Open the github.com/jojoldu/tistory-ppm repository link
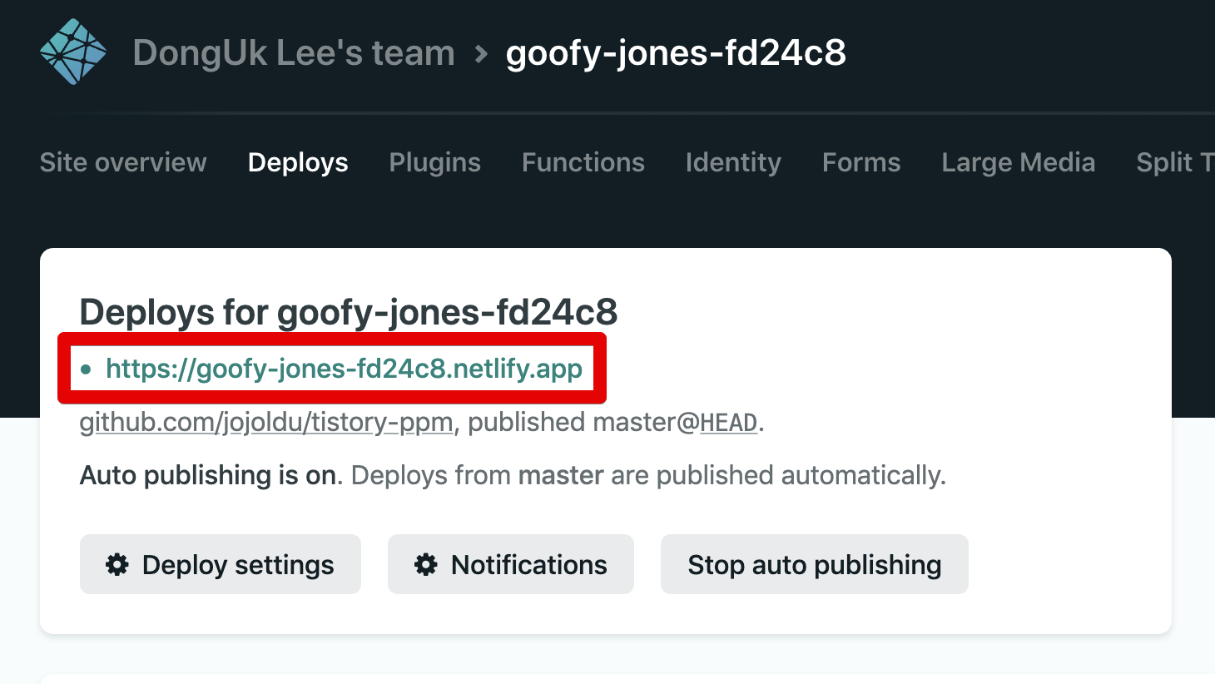 coord(266,423)
